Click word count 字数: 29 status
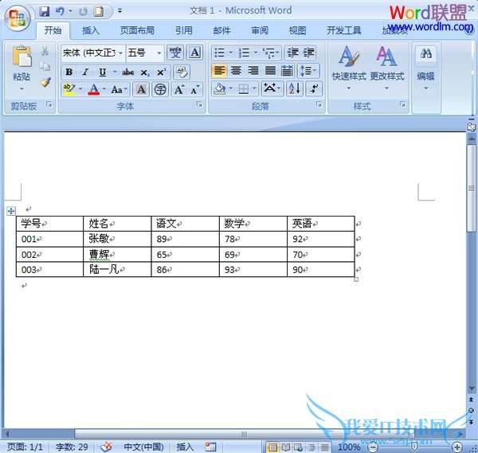 [72, 447]
